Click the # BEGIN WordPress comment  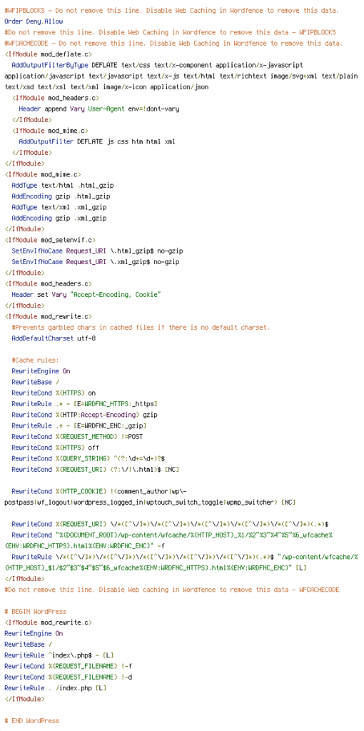pos(36,612)
